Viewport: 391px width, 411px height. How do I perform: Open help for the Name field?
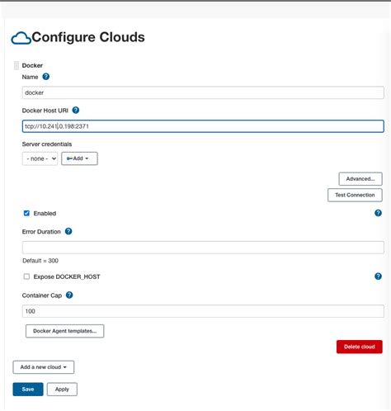(x=46, y=77)
